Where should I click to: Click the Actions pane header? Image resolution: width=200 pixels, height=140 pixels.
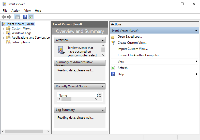coord(154,24)
